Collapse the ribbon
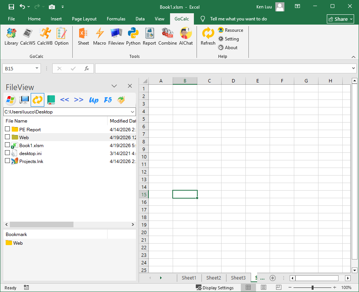Screen dimensions: 359x292 (x=353, y=57)
